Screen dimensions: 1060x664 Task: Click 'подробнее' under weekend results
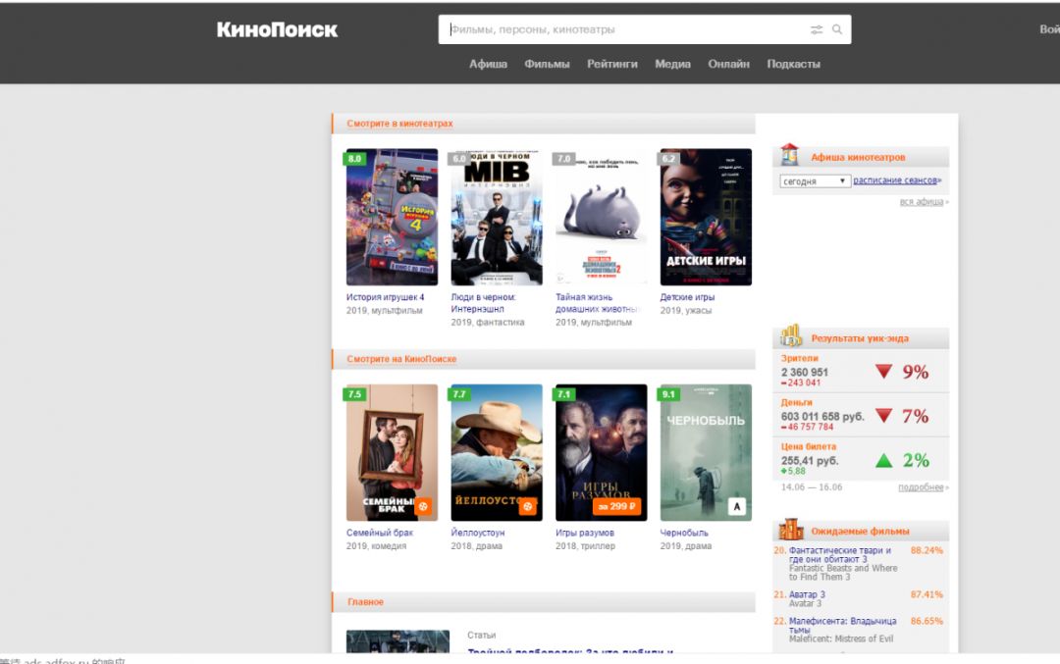click(921, 487)
